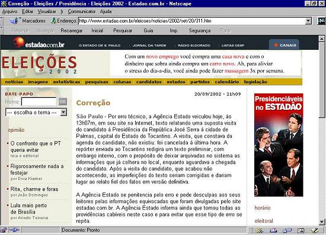This screenshot has width=326, height=235.
Task: Click the Recarregar toolbar button
Action: pyautogui.click(x=72, y=31)
